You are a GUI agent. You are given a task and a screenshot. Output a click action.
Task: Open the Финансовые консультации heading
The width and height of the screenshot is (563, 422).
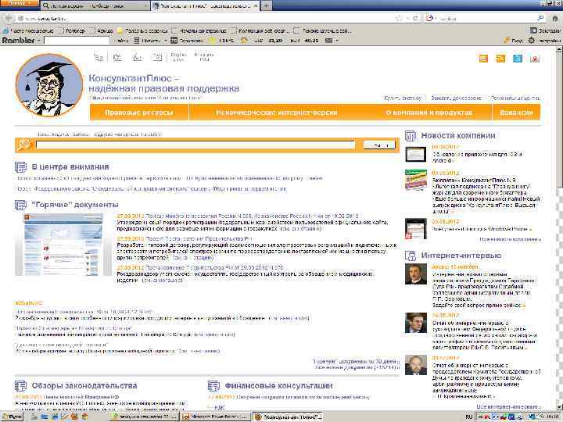(x=278, y=386)
